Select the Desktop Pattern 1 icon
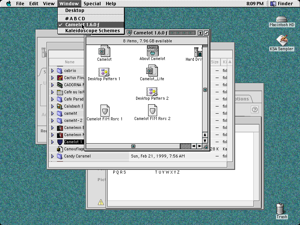This screenshot has width=300, height=225. (x=104, y=72)
